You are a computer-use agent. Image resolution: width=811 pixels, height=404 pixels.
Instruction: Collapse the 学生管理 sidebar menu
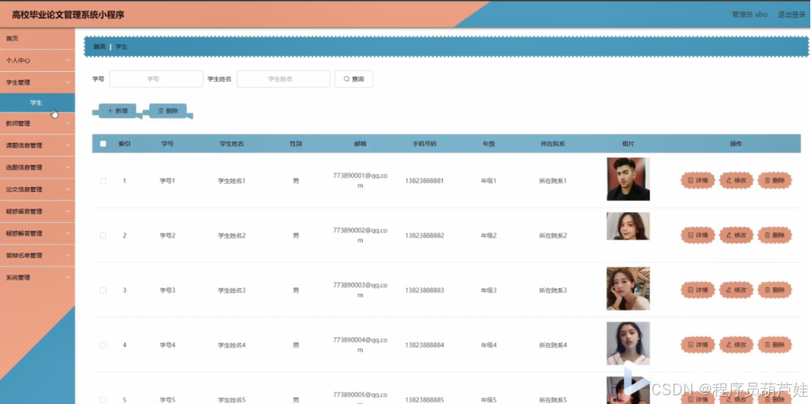tap(37, 82)
